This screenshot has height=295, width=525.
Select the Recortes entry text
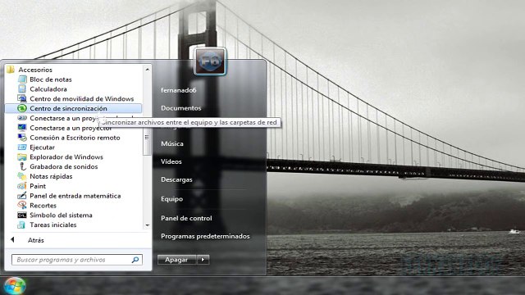(43, 206)
